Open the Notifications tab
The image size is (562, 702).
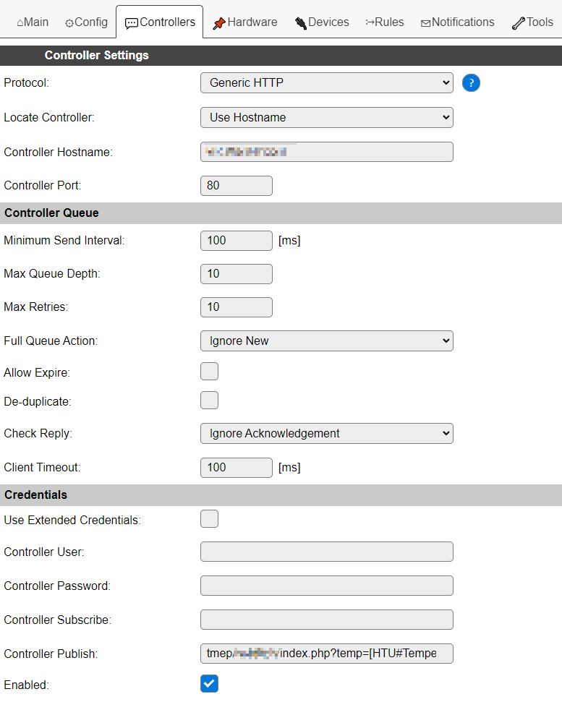(457, 22)
